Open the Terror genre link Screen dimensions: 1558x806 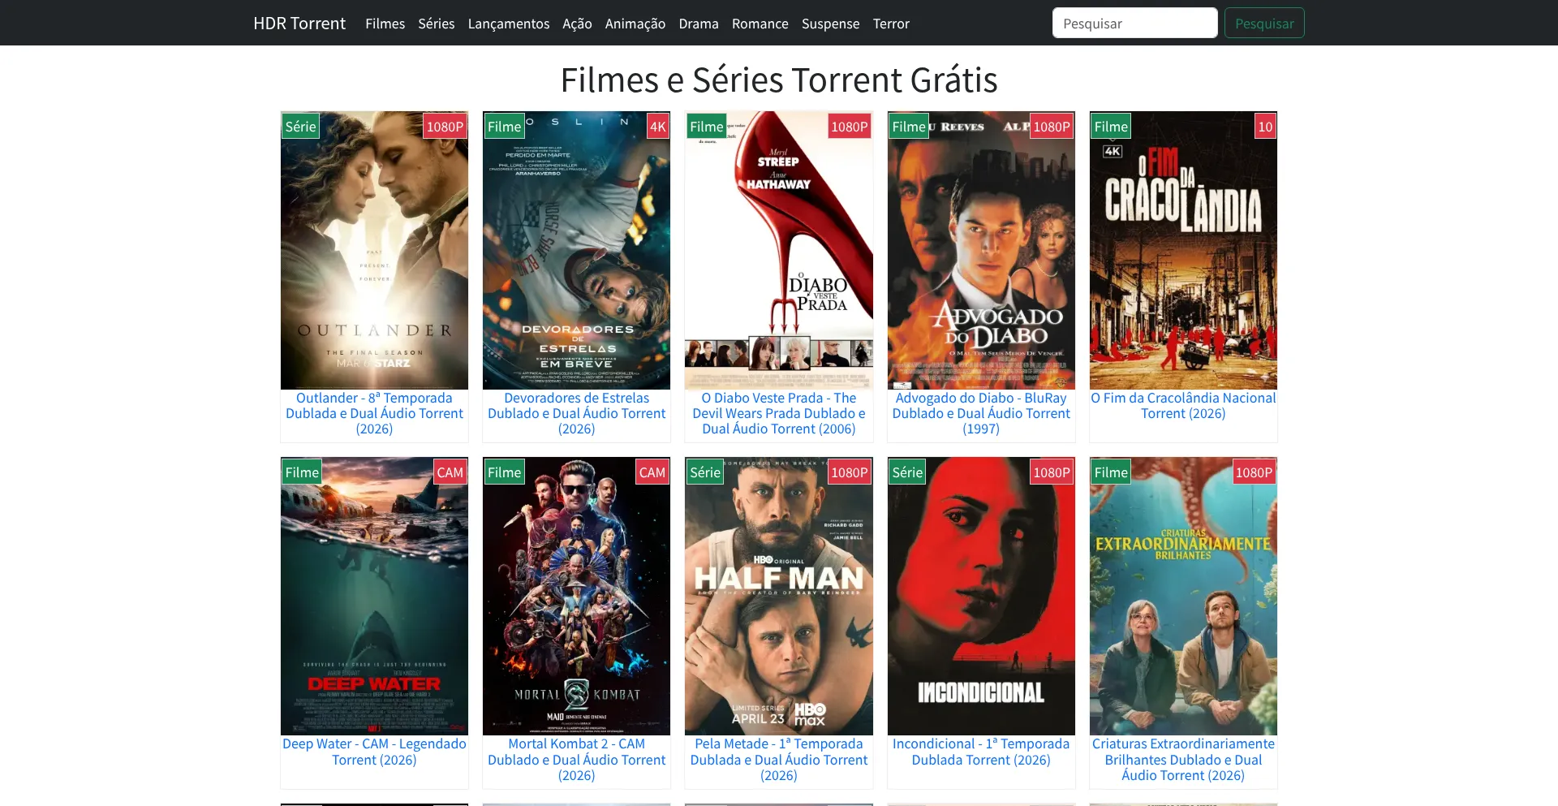[x=891, y=24]
